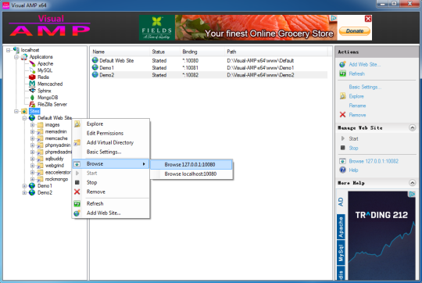Choose Edit Permissions in context menu
The height and width of the screenshot is (283, 422).
(x=111, y=133)
